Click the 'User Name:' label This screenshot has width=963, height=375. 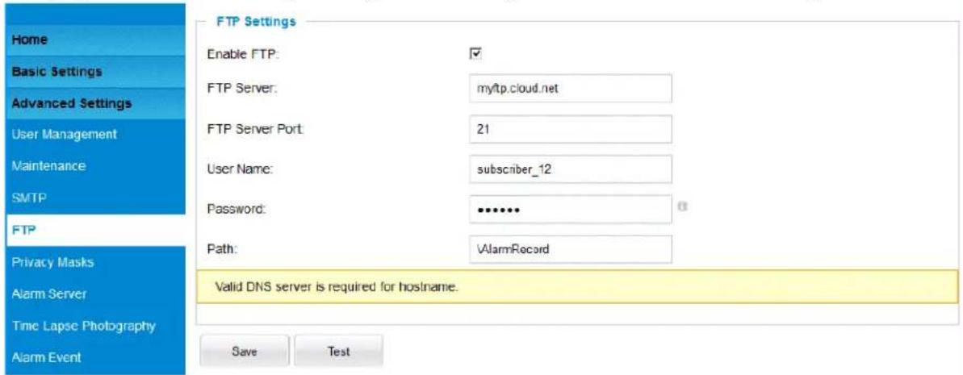[x=241, y=170]
